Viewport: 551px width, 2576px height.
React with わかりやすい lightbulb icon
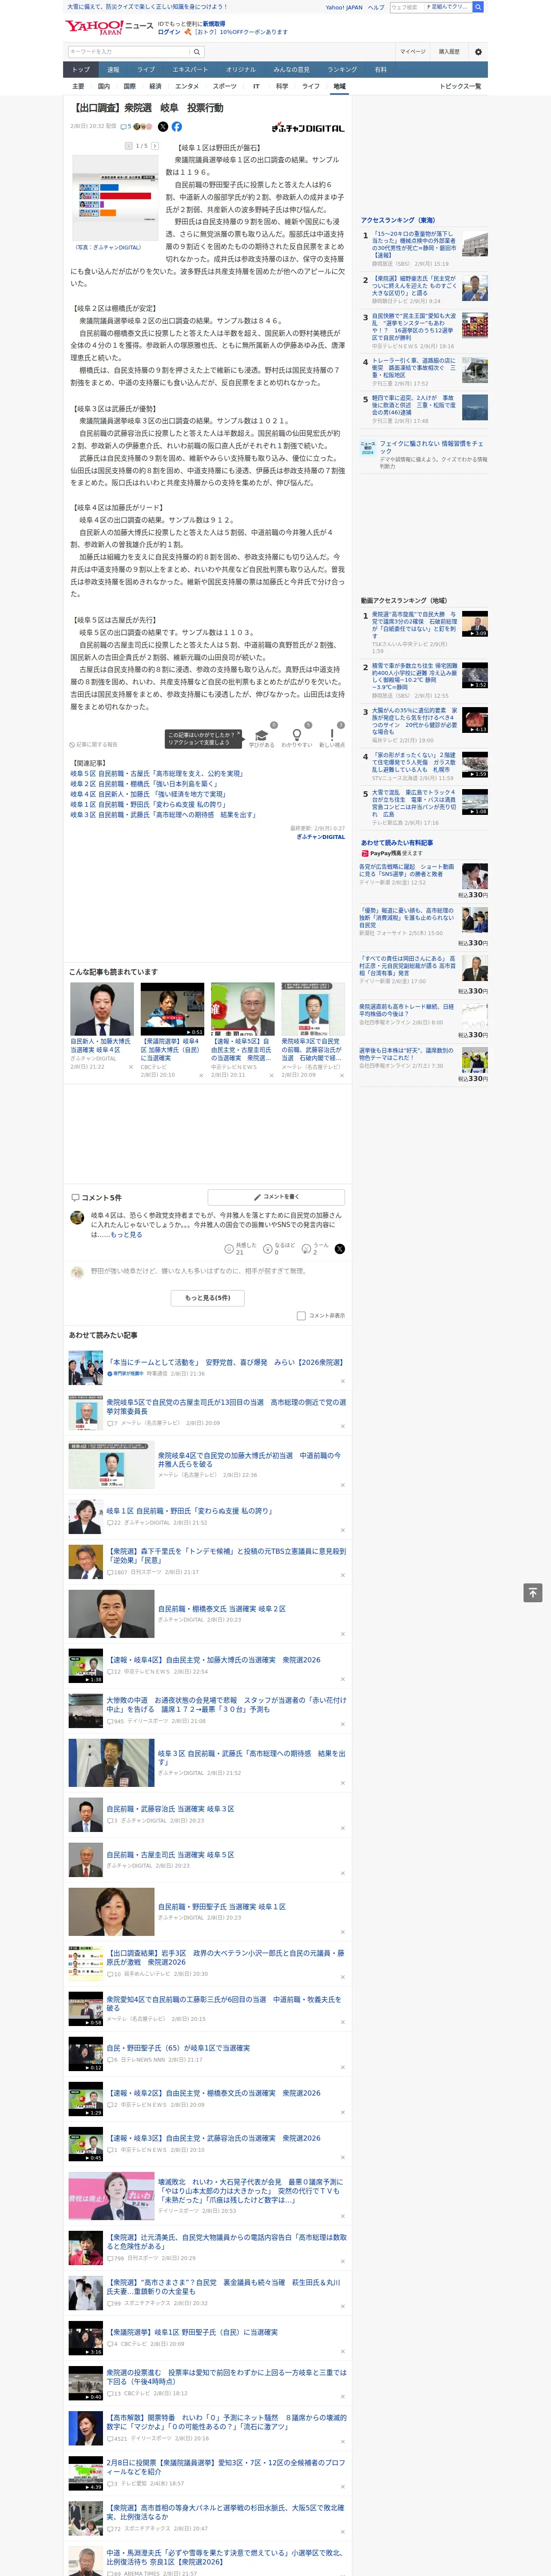point(297,735)
